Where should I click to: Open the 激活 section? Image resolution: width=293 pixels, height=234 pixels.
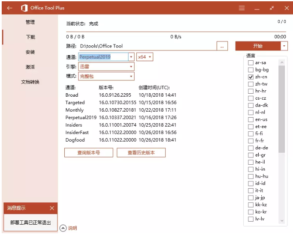click(x=30, y=67)
